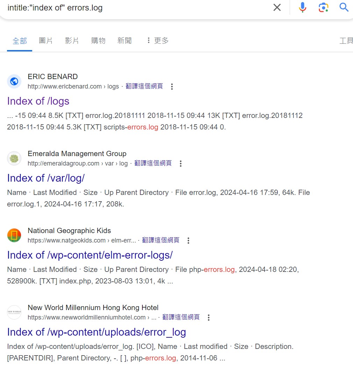
Task: Switch to the 圖片 (Images) tab
Action: click(x=46, y=41)
